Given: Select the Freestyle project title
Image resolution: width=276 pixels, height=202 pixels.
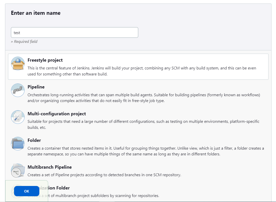Looking at the screenshot, I should click(x=45, y=60).
